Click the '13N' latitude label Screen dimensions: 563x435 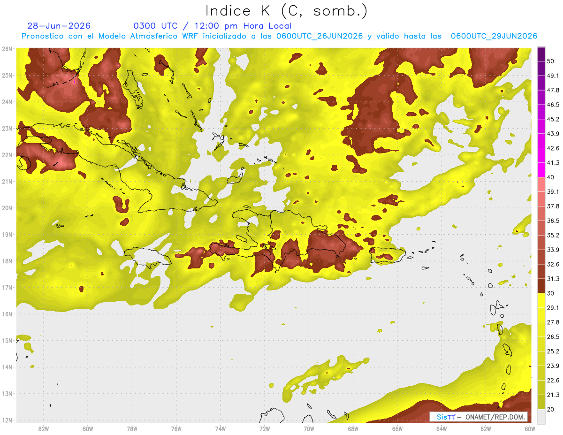pos(7,394)
